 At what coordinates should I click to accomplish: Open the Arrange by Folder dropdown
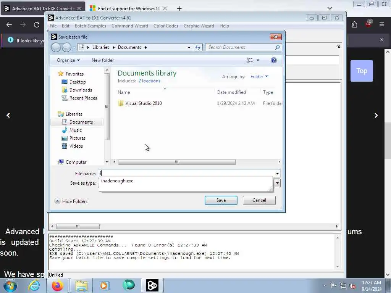point(259,76)
